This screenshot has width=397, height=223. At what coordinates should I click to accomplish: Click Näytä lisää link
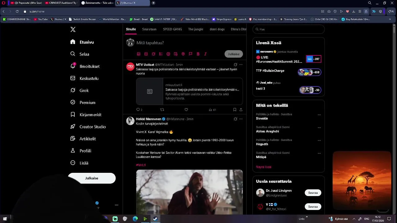264,167
